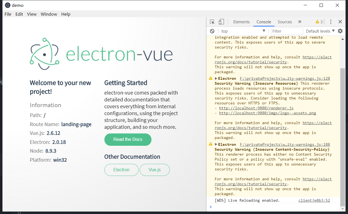Expand the Electron Content-Security-Policy warning triangle

coord(216,144)
